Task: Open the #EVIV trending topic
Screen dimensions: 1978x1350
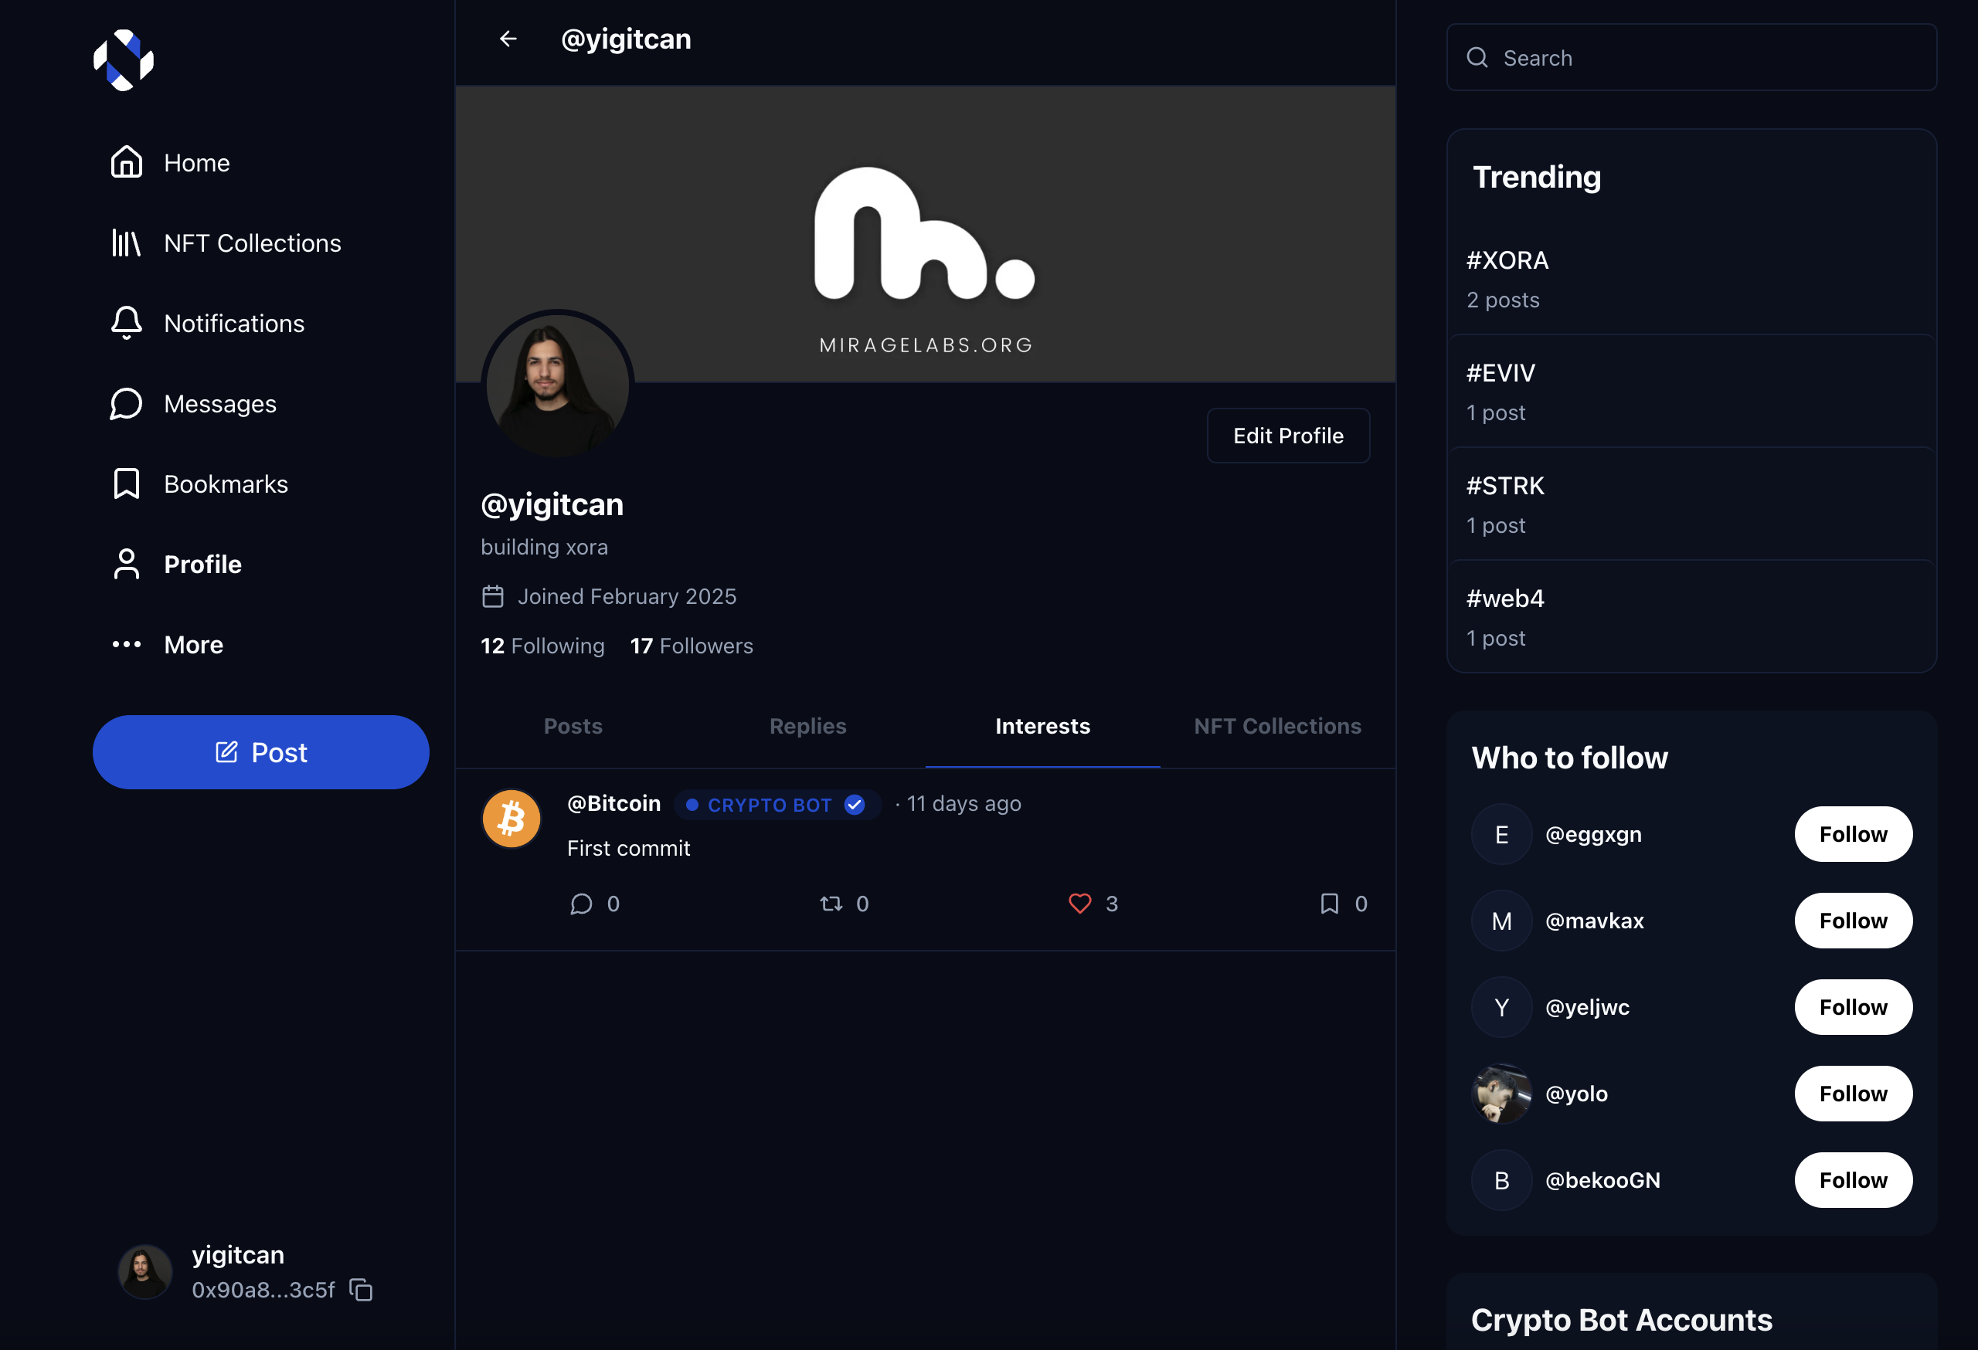Action: point(1691,392)
